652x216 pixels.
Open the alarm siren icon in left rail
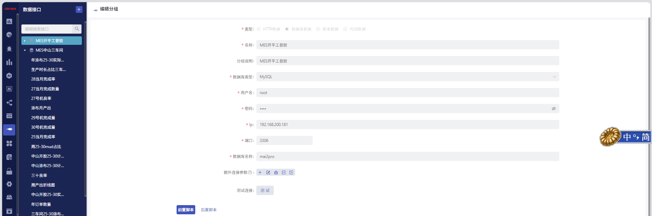9,49
